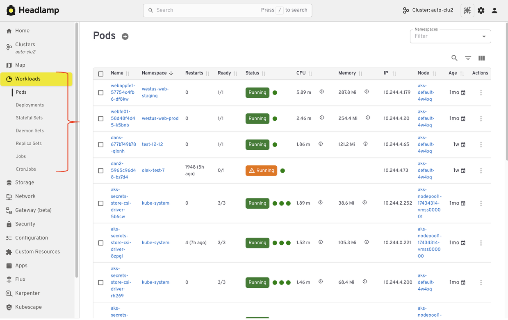The height and width of the screenshot is (320, 508).
Task: Create a new pod with the plus icon
Action: (125, 36)
